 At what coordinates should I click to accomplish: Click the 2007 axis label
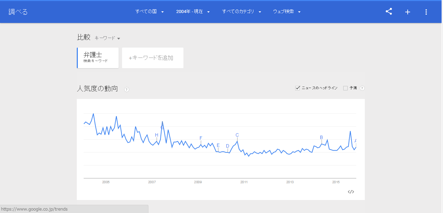tap(152, 182)
